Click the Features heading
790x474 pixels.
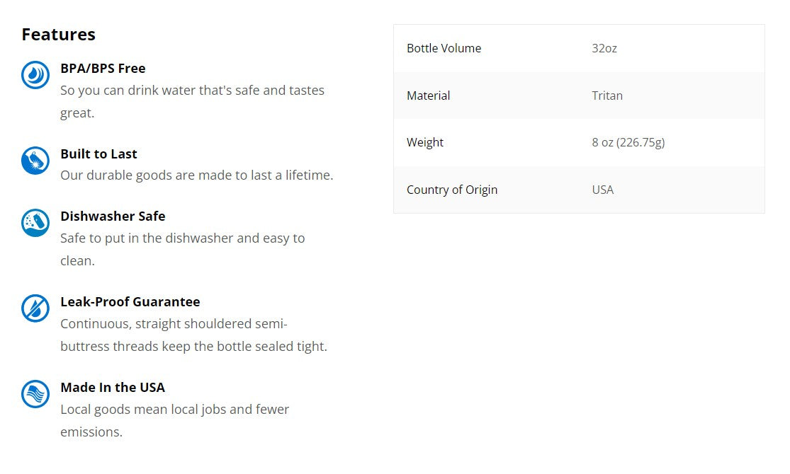(x=58, y=34)
